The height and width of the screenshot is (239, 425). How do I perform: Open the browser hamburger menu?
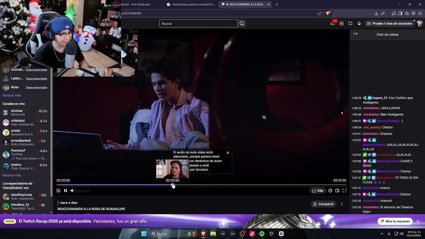(420, 13)
